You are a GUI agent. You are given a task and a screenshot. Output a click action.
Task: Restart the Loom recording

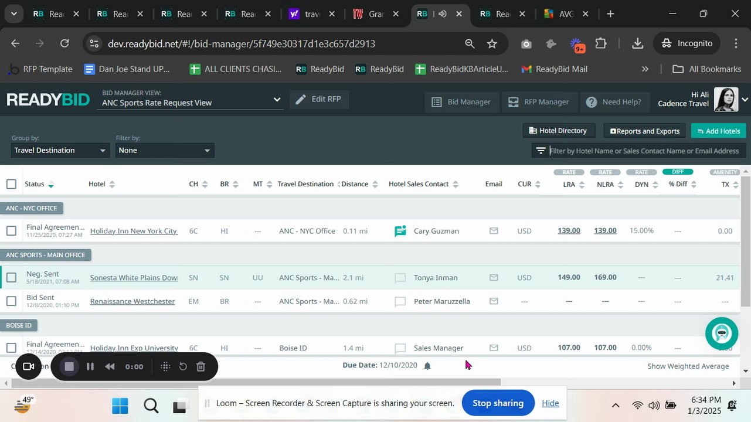tap(183, 366)
